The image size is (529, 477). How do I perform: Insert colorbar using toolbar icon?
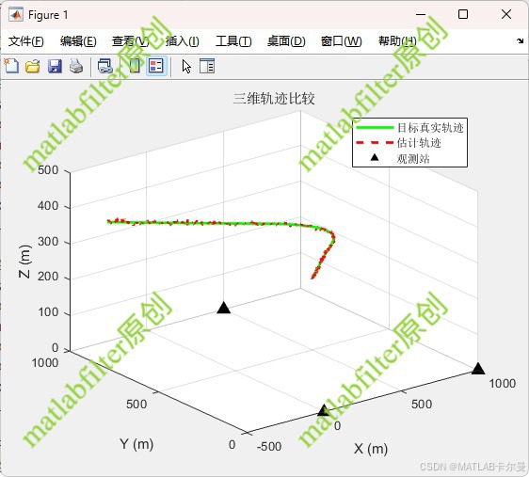click(x=135, y=66)
